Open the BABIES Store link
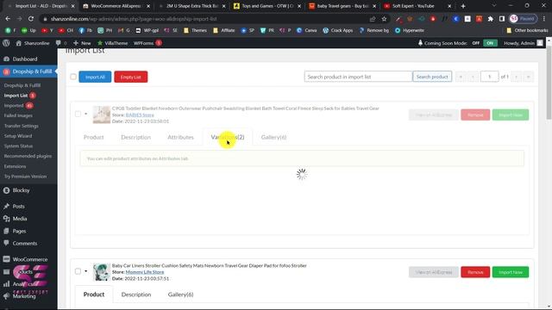552x310 pixels. click(140, 115)
